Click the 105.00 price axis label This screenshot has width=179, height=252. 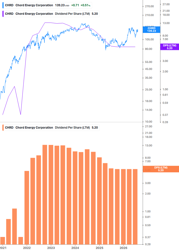point(149,39)
